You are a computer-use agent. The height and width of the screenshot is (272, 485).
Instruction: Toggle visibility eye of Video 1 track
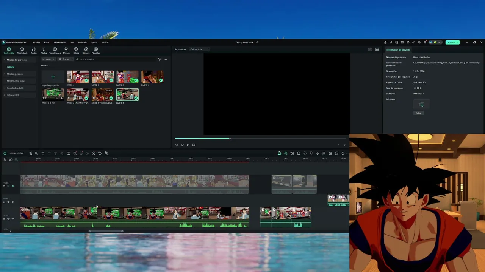pos(13,219)
